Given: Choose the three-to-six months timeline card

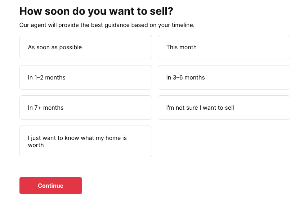Looking at the screenshot, I should 224,77.
